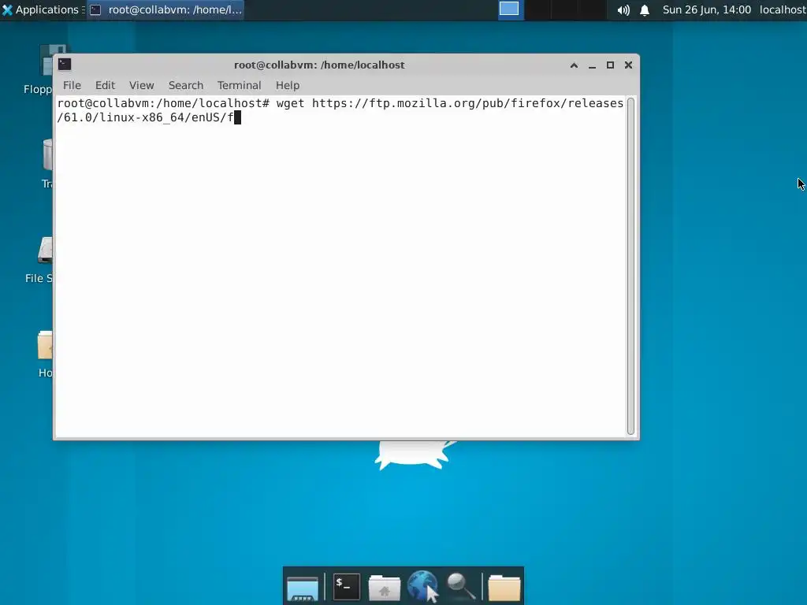The height and width of the screenshot is (605, 807).
Task: Click terminal title root@collabvm: /home/localhost
Action: (x=319, y=65)
